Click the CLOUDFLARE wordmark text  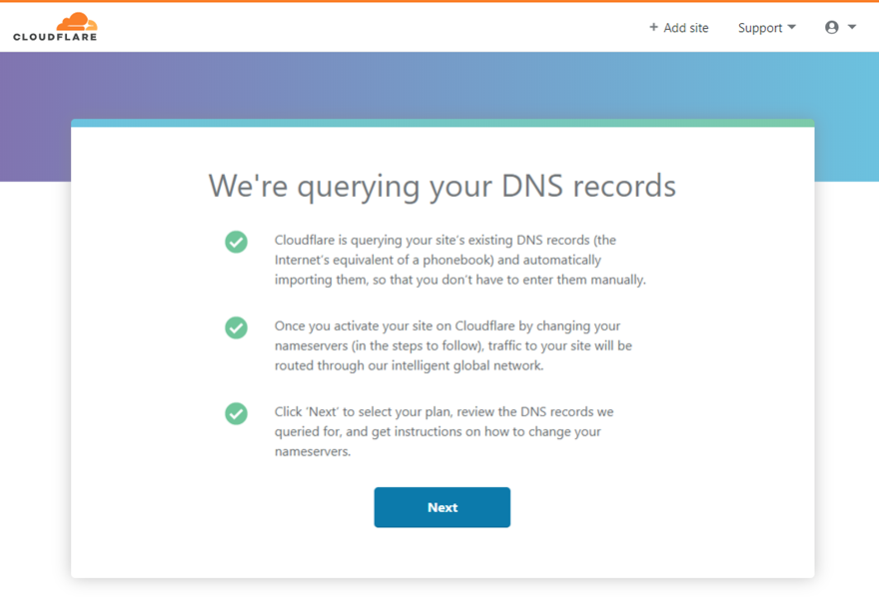pos(55,37)
